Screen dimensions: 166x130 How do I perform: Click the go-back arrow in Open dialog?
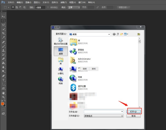coord(114,34)
